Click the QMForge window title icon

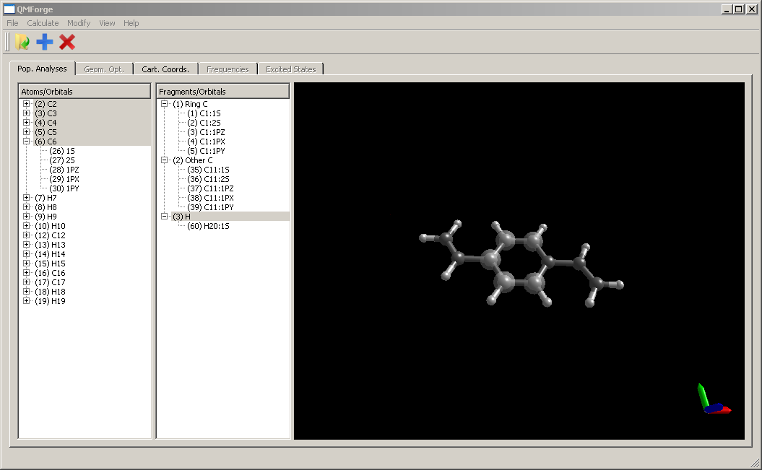(9, 9)
